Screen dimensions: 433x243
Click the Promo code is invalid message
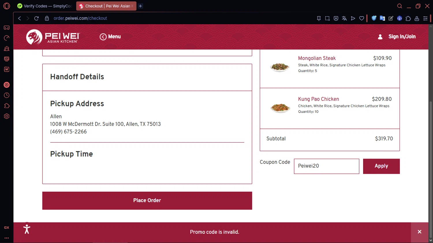point(214,232)
